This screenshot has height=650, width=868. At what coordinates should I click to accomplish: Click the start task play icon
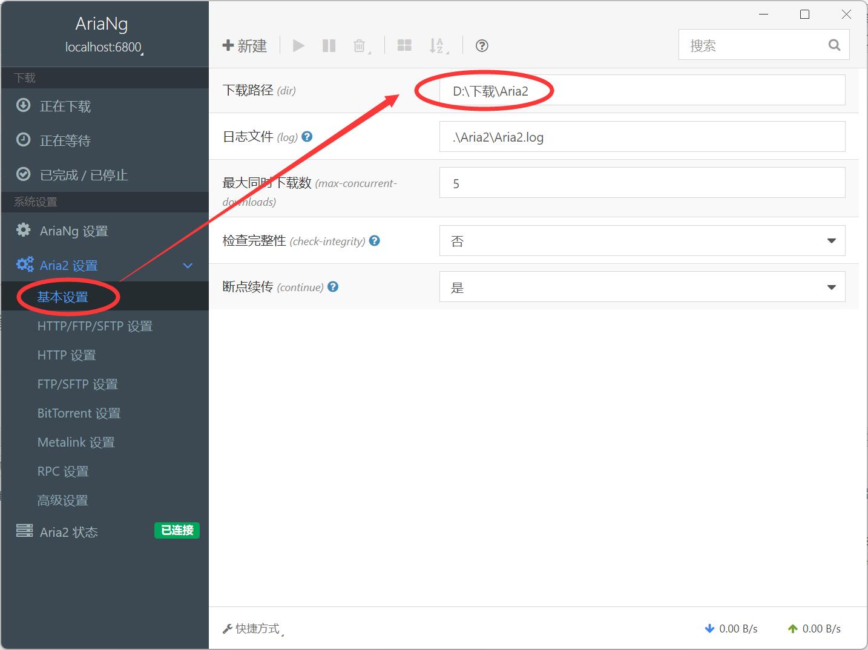coord(298,46)
